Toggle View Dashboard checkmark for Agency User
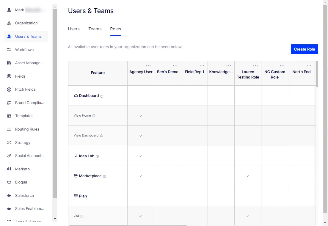 tap(141, 136)
